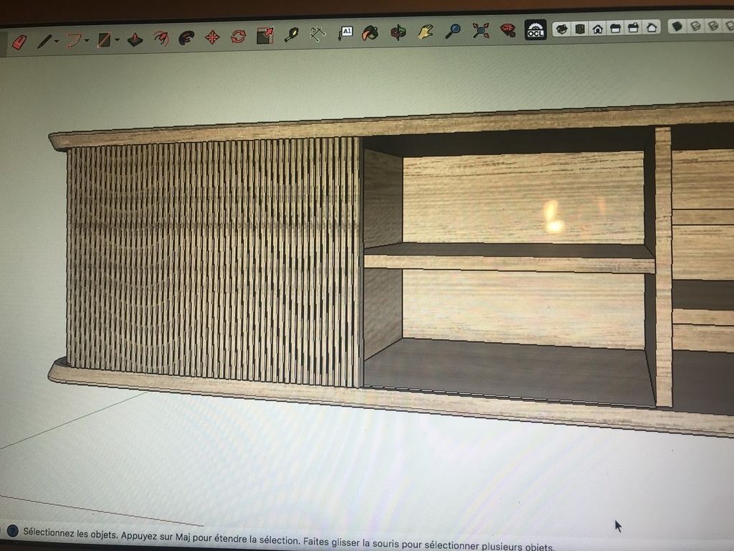Screen dimensions: 734x551
Task: Switch to Left view
Action: coord(652,27)
